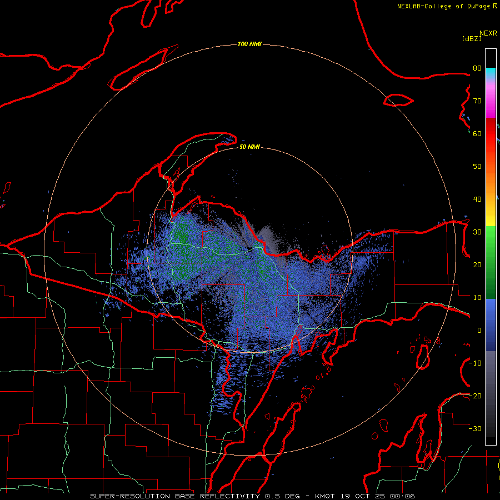Click the radar site center point

[249, 249]
